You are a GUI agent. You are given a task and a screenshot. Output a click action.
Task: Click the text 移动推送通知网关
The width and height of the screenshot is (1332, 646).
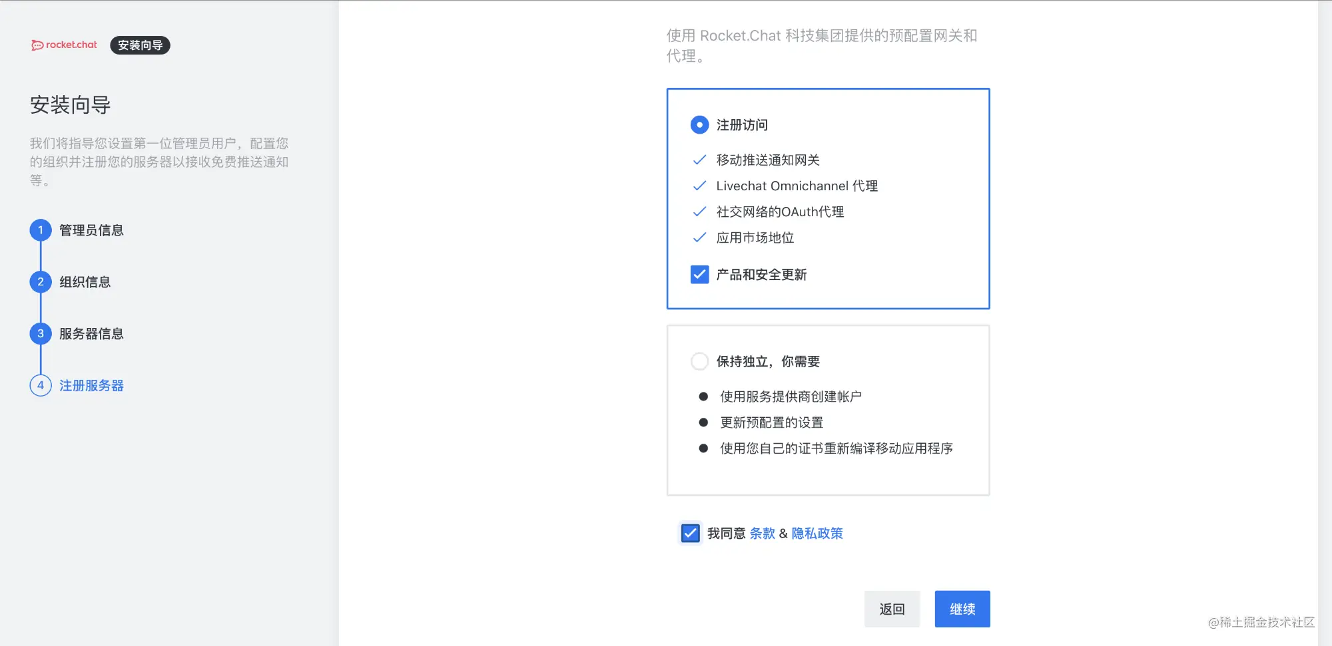(768, 160)
